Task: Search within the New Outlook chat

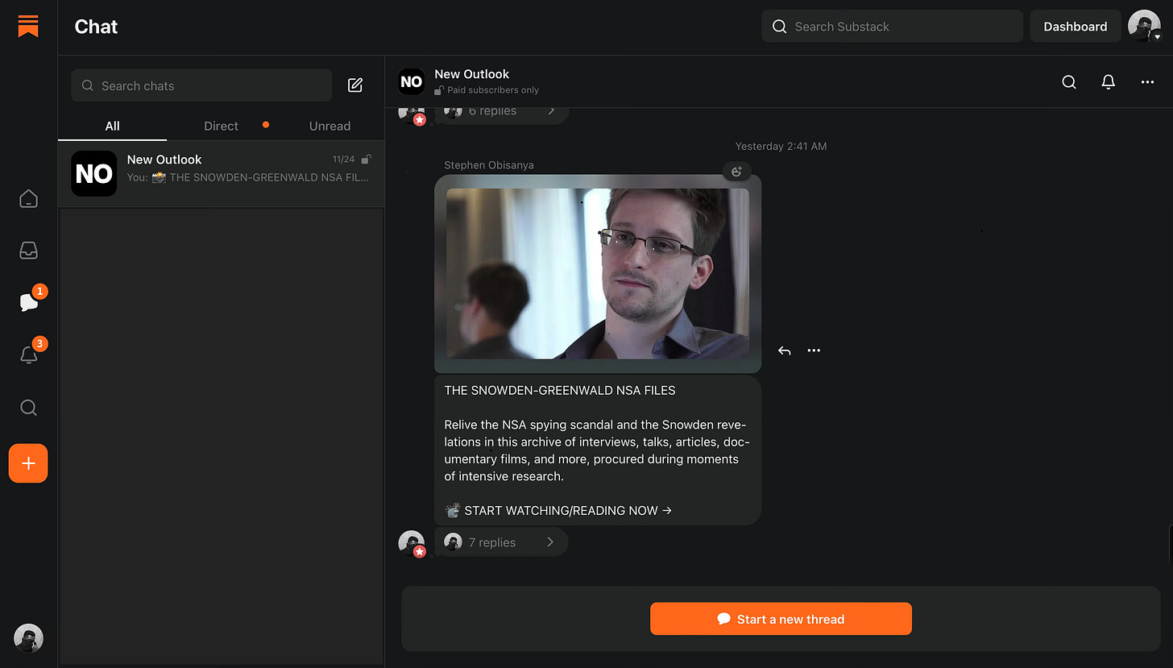Action: tap(1069, 81)
